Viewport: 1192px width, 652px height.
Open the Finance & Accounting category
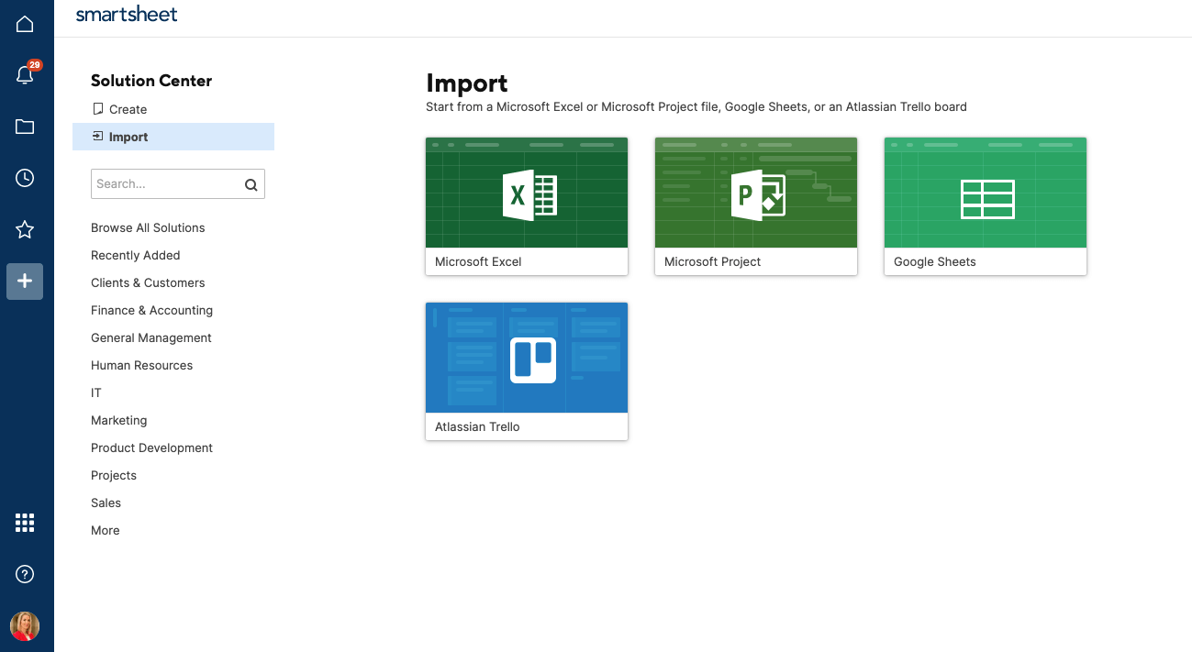point(151,310)
